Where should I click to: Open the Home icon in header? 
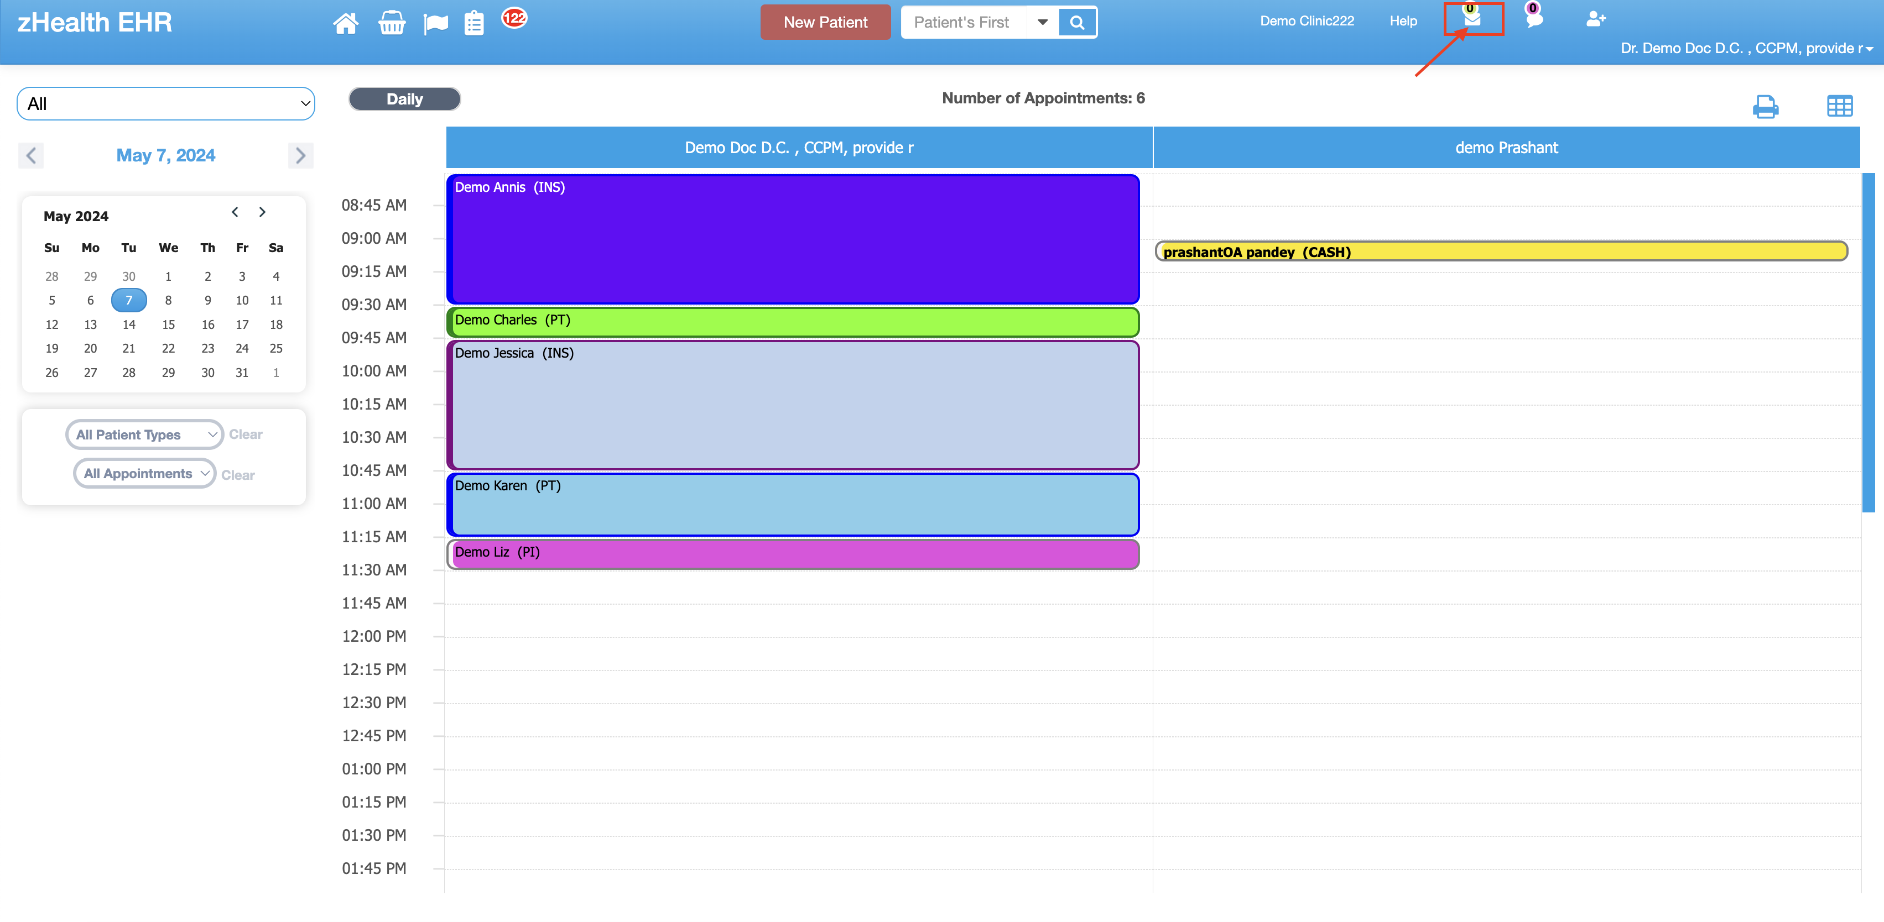click(345, 23)
